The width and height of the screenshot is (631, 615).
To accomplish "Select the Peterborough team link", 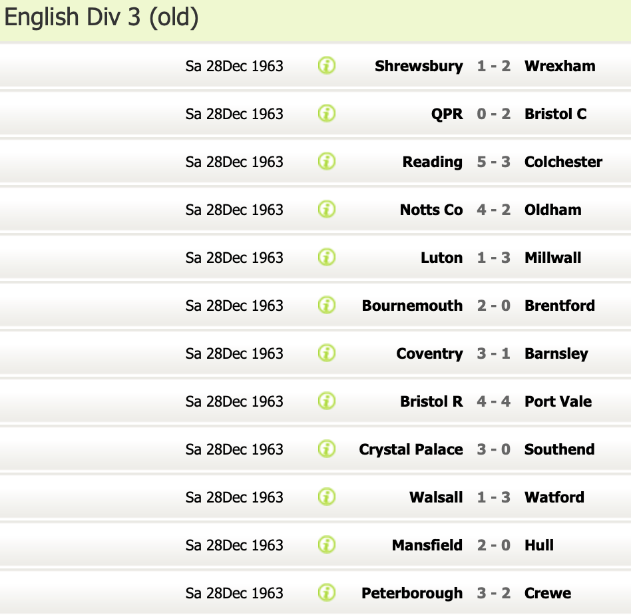I will pyautogui.click(x=412, y=593).
